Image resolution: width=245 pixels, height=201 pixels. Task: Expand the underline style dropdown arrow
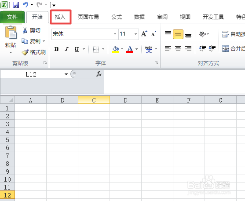point(84,49)
